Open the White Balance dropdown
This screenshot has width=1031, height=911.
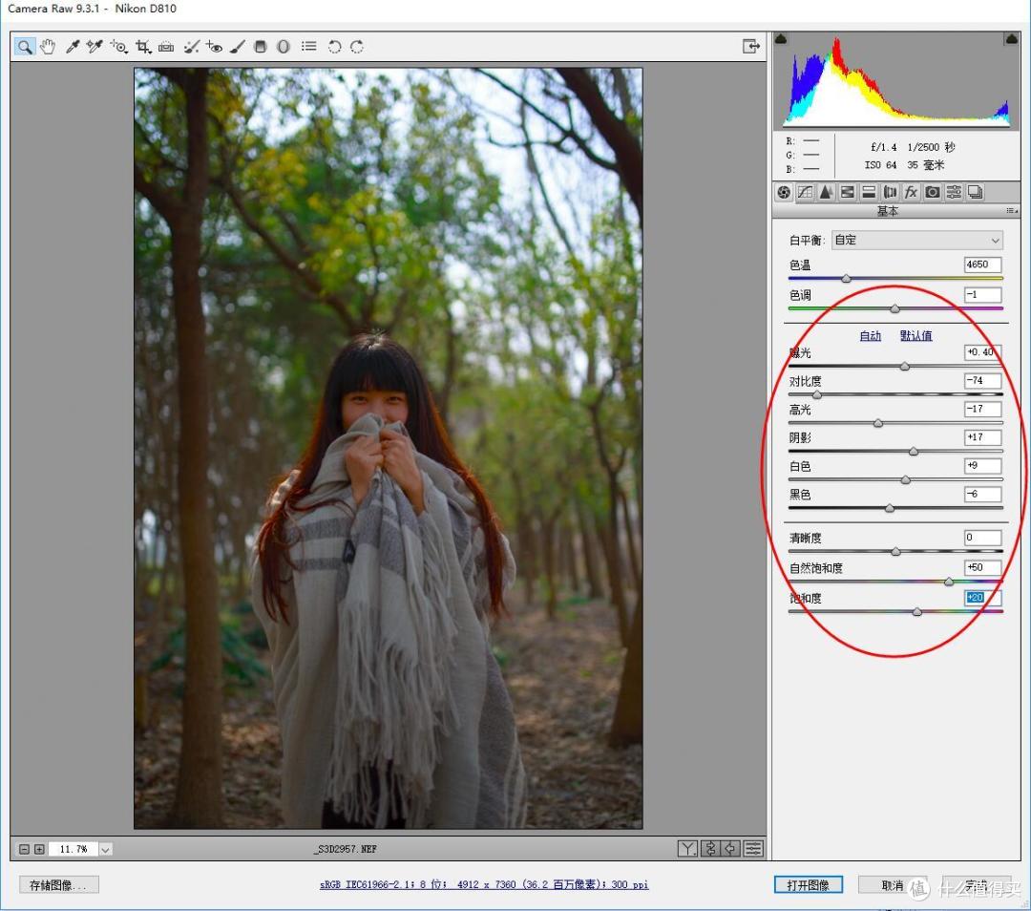pos(917,240)
